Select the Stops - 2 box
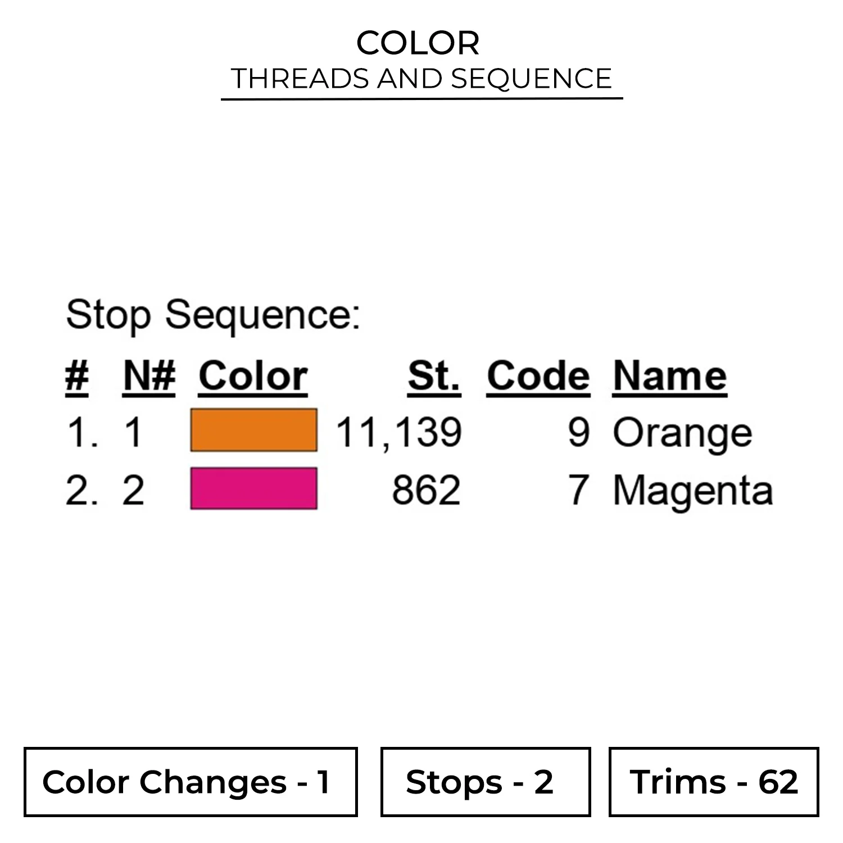Screen dimensions: 843x843 [485, 782]
